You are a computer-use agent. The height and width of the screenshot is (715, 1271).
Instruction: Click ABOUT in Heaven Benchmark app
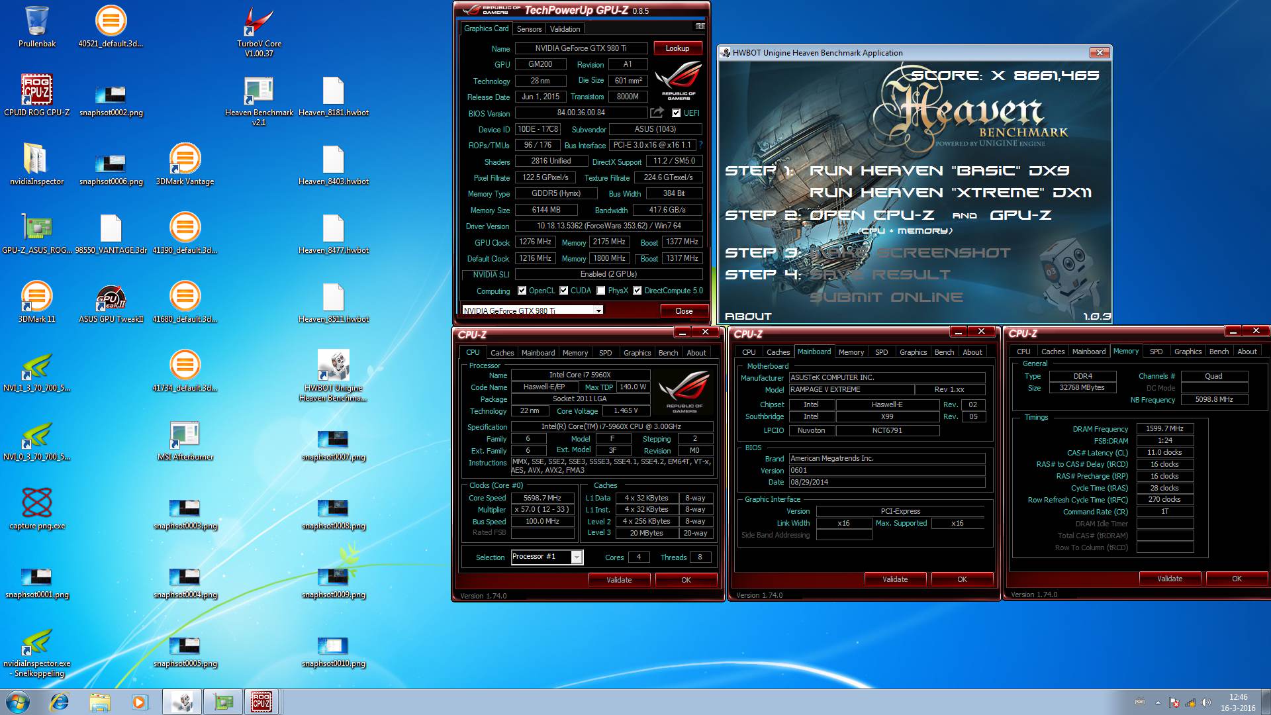click(x=748, y=316)
